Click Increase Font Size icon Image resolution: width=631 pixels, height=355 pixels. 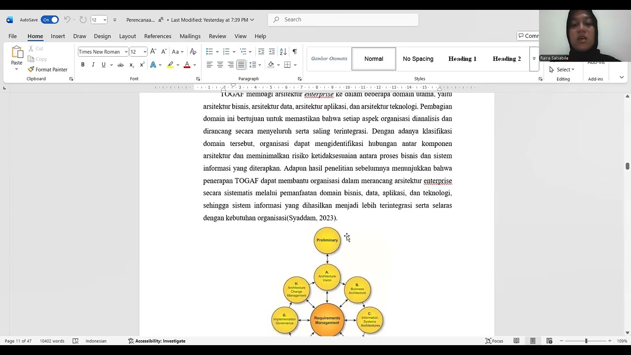coord(153,52)
